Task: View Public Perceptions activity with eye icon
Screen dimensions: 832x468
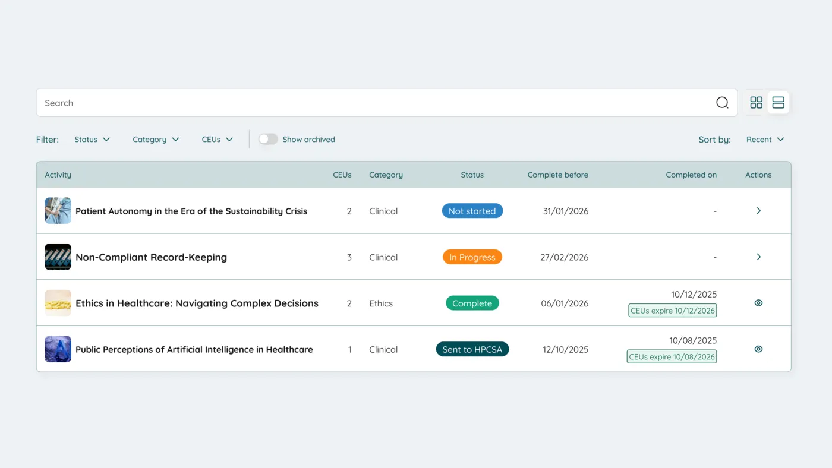Action: click(758, 349)
